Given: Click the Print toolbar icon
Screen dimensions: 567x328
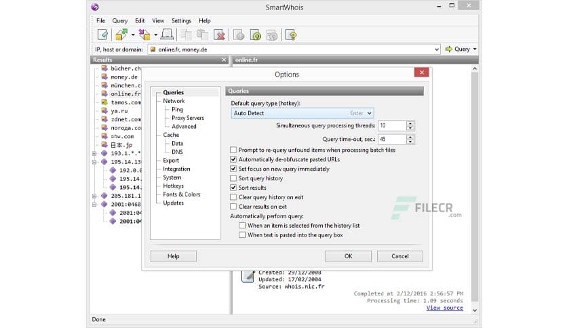Looking at the screenshot, I should pos(167,35).
